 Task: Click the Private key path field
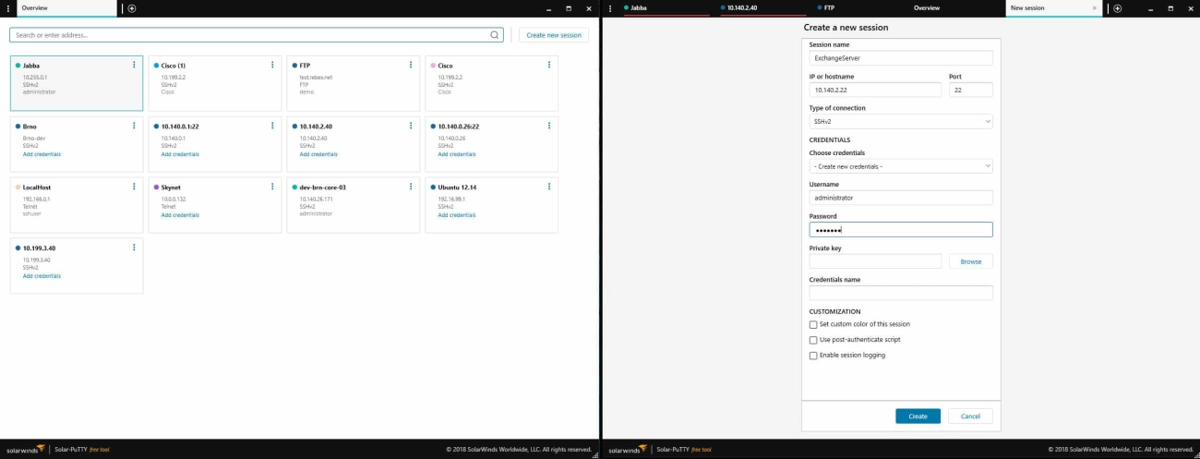[x=875, y=261]
